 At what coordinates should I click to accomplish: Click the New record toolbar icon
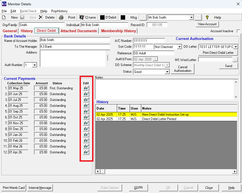coord(4,17)
